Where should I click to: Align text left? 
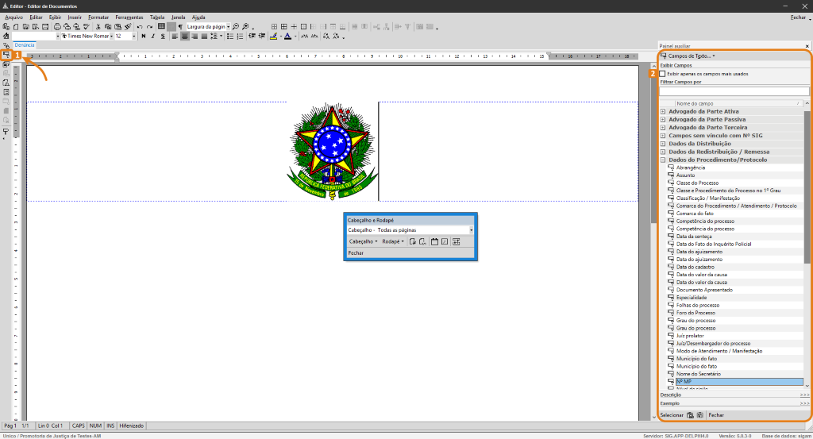[175, 37]
